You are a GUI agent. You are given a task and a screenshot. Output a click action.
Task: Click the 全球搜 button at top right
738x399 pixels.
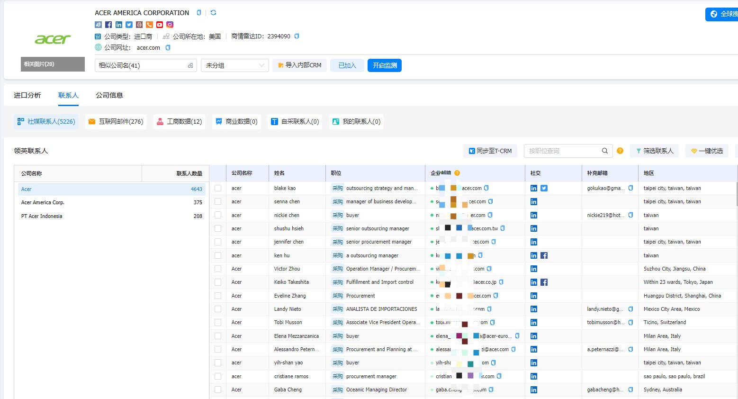point(722,14)
